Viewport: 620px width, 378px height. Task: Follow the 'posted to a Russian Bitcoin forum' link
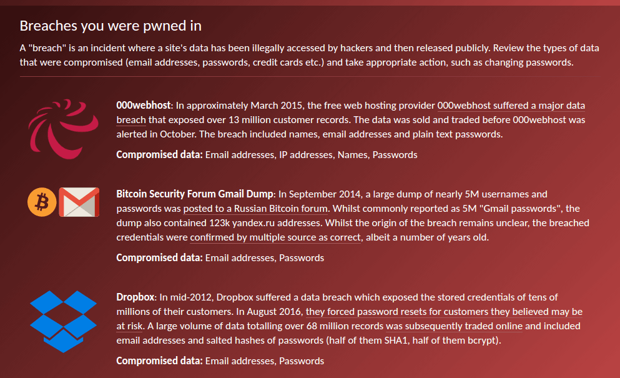click(254, 209)
